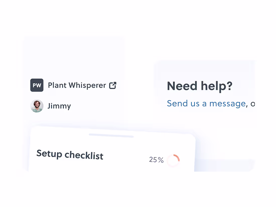Collapse the checklist using the drag handle bar
276x207 pixels.
111,135
